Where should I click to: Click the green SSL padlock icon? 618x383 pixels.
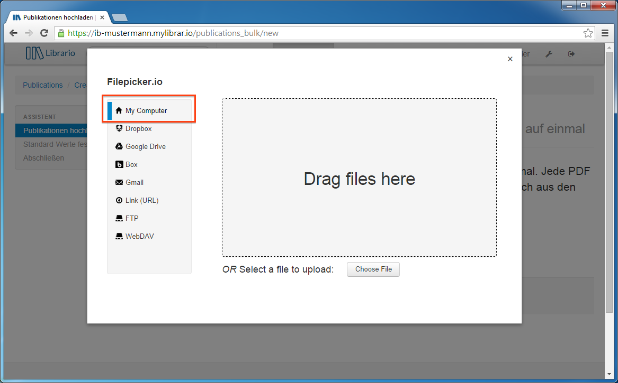click(x=61, y=33)
